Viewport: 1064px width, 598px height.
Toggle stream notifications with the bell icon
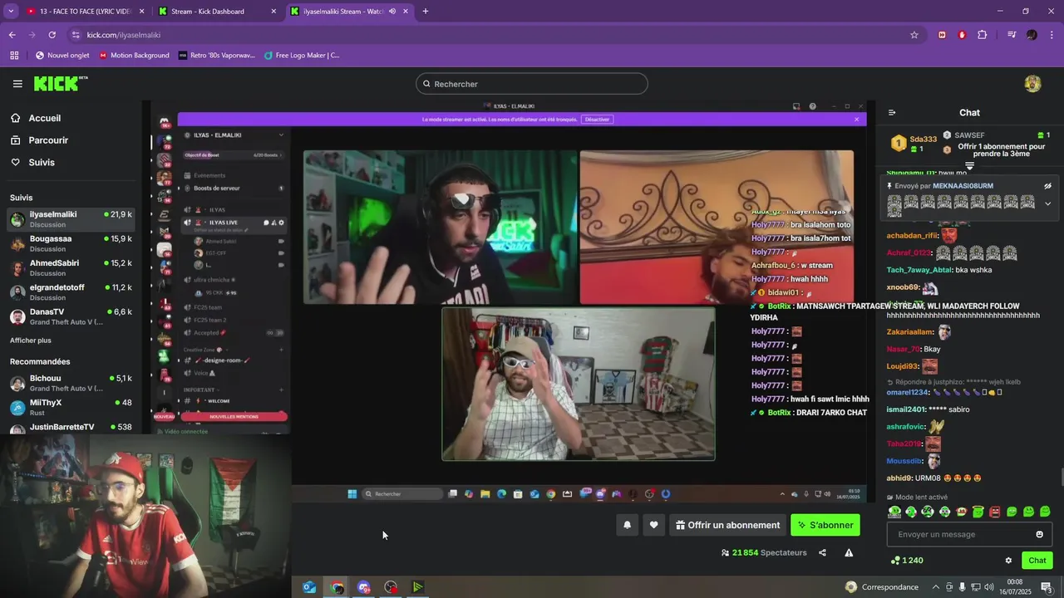pyautogui.click(x=627, y=525)
